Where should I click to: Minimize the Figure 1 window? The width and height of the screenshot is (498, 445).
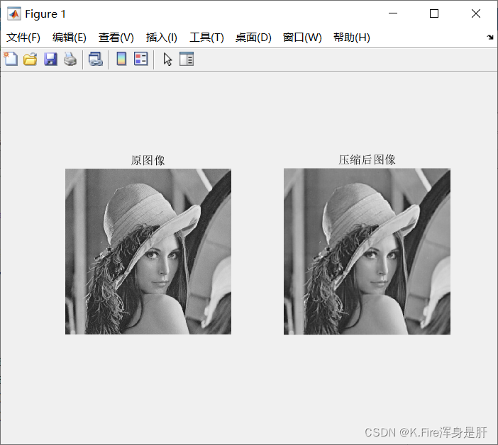pos(393,13)
